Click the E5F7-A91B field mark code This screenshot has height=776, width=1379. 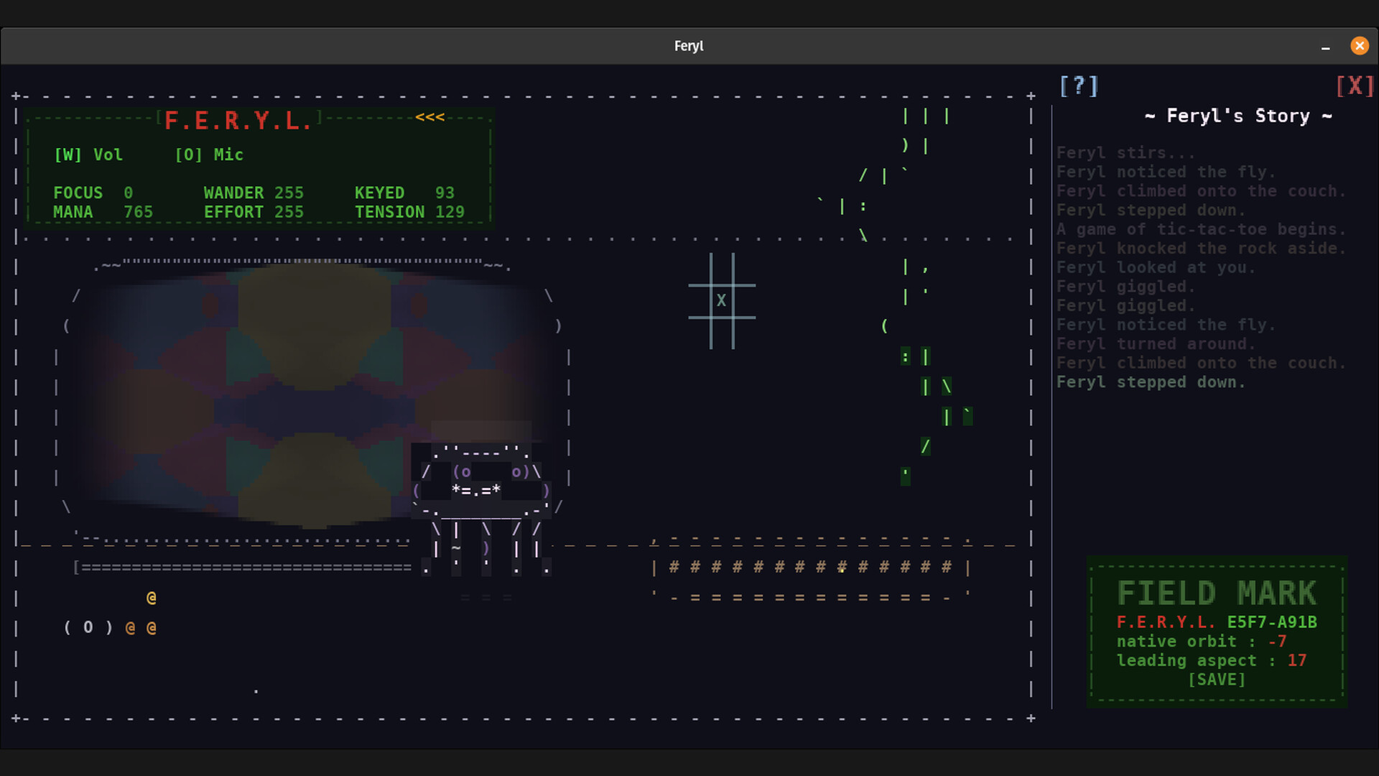click(1271, 622)
